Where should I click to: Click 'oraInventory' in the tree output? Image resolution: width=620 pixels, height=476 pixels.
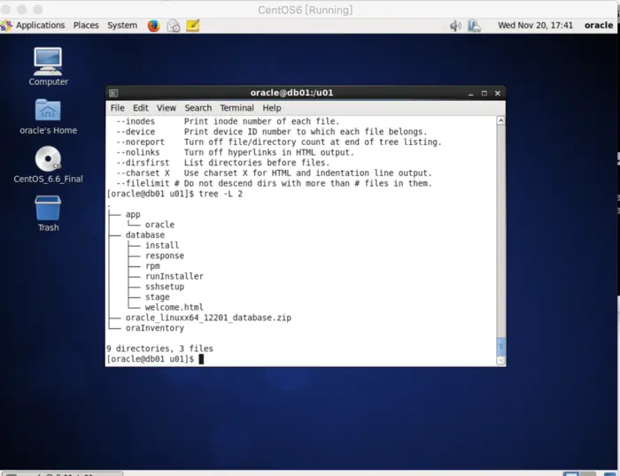click(155, 328)
